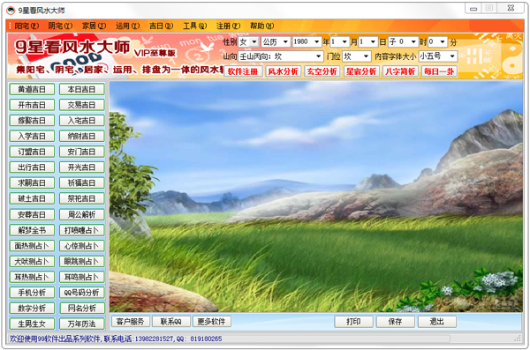530x350 pixels.
Task: Click the 八字简析 button
Action: pos(400,71)
